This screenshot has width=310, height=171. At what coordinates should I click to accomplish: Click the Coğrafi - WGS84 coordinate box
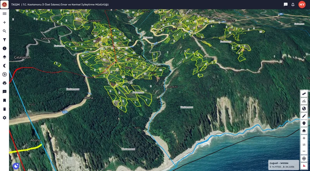(284, 165)
